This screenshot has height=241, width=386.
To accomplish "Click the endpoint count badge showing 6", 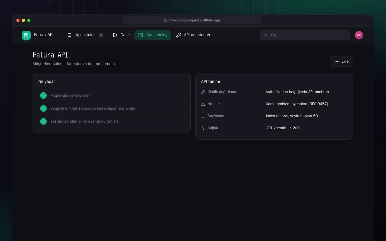I will point(101,35).
